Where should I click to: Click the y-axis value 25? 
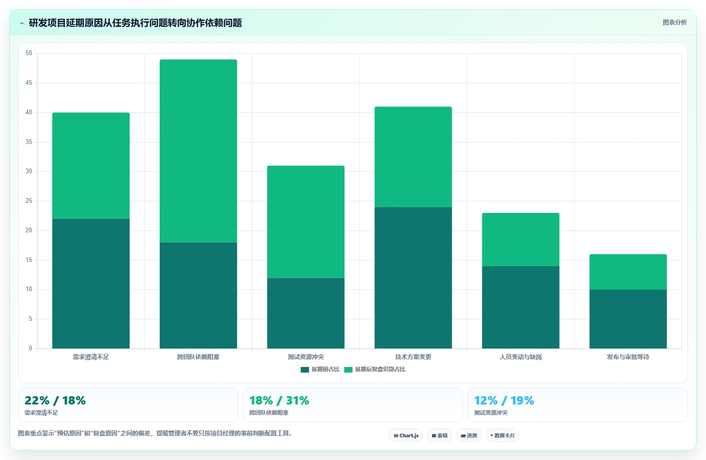tap(29, 201)
